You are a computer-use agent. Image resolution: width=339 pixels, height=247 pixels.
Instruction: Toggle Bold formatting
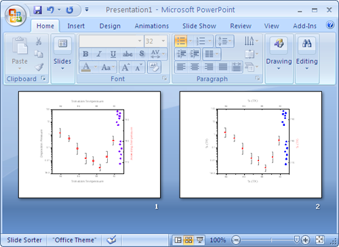click(x=85, y=54)
